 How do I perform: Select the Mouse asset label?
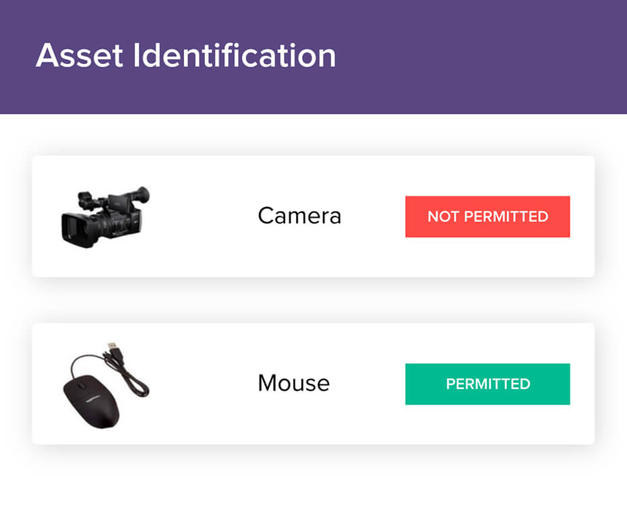click(293, 383)
